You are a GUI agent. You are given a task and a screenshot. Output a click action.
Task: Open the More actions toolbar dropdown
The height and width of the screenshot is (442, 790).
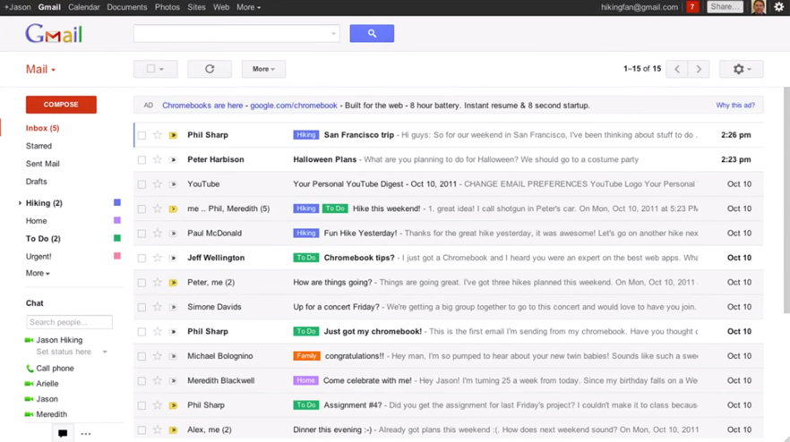tap(263, 69)
